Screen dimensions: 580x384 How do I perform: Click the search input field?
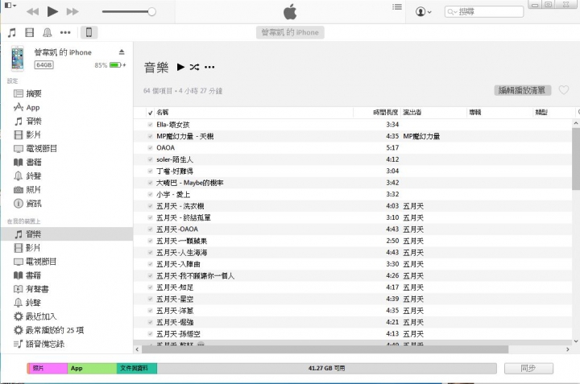[484, 12]
